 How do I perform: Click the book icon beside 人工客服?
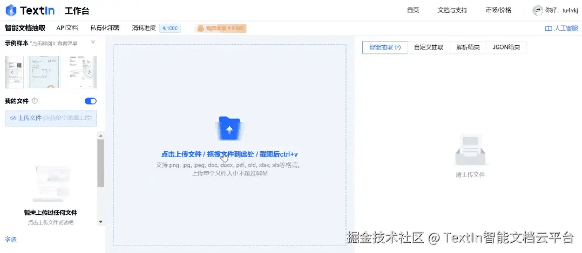pyautogui.click(x=548, y=29)
